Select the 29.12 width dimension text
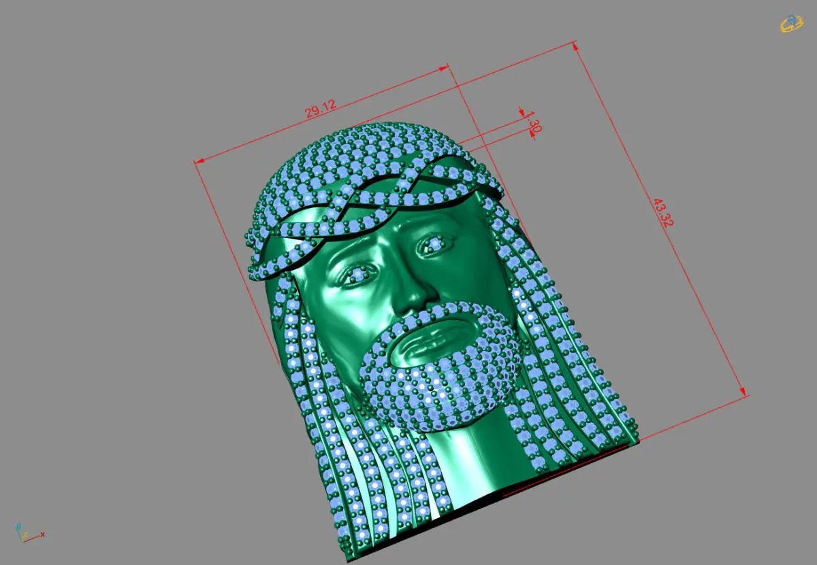817x565 pixels. [321, 109]
